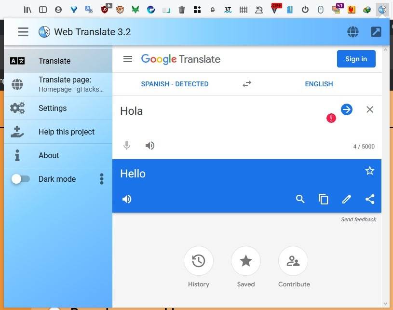This screenshot has width=393, height=310.
Task: Open the About entry
Action: [x=58, y=155]
